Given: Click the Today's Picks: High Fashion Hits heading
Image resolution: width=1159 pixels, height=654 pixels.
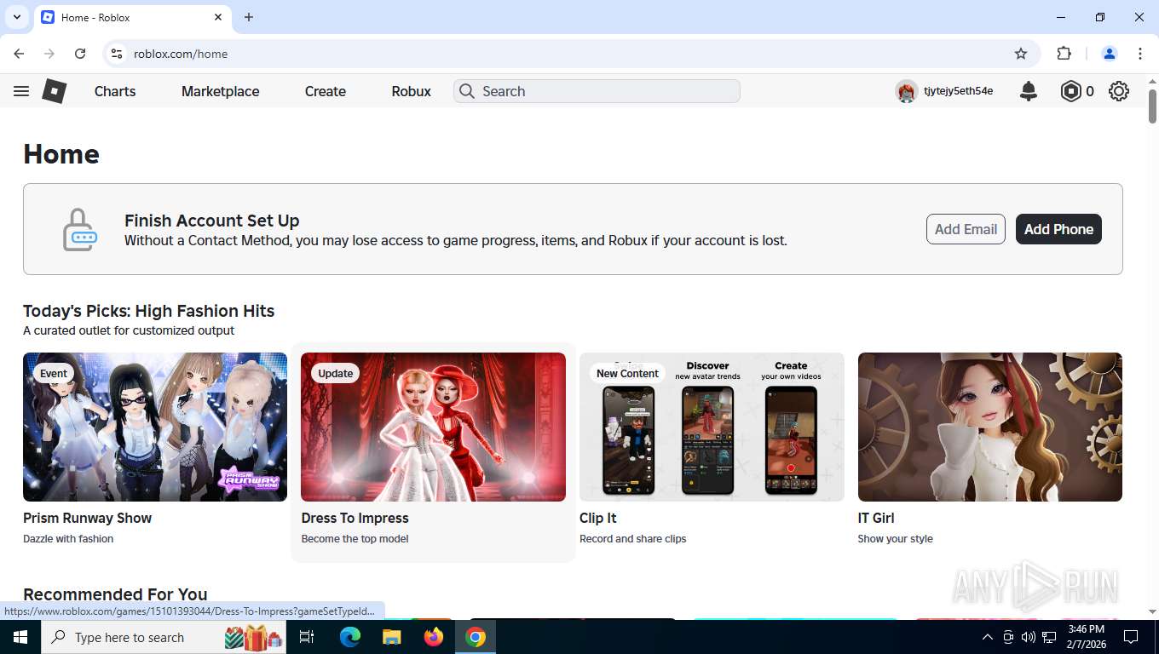Looking at the screenshot, I should tap(148, 311).
